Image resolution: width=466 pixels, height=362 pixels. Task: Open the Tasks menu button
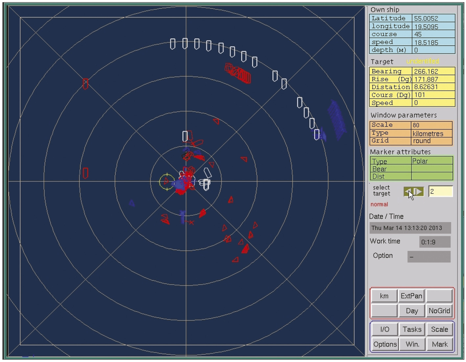pos(412,329)
